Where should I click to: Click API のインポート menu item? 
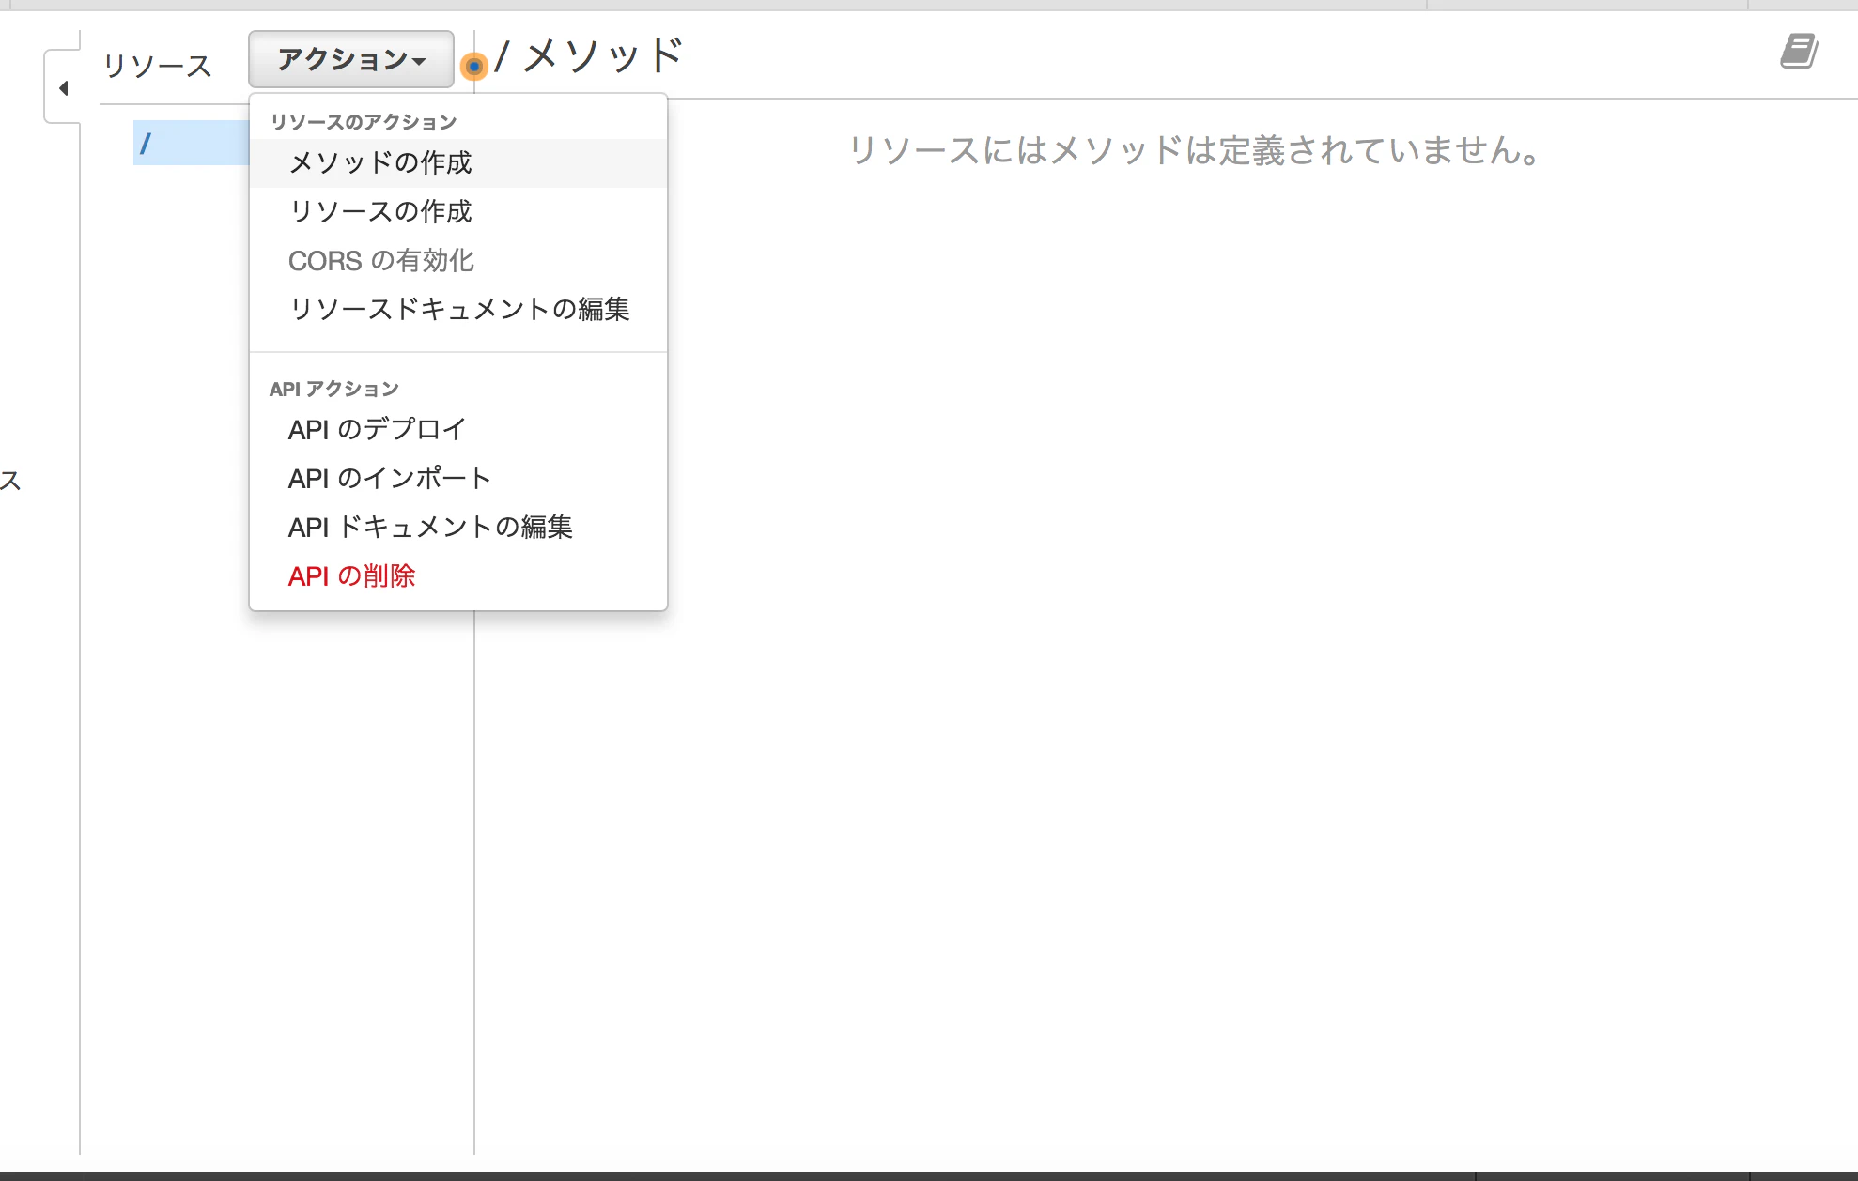[458, 479]
